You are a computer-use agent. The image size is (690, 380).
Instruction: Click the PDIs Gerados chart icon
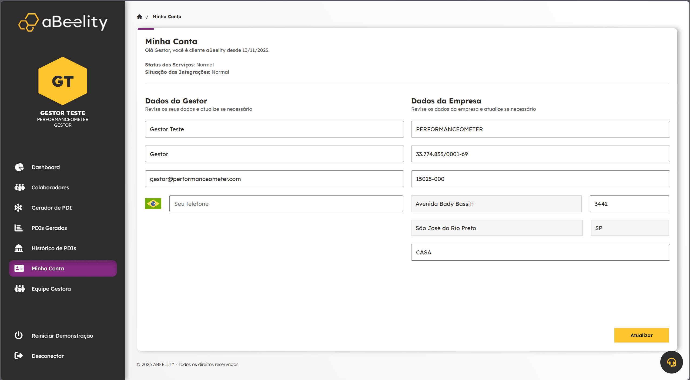point(18,228)
